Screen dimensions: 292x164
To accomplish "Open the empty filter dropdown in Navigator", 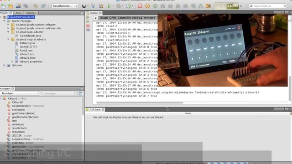I will click(59, 93).
